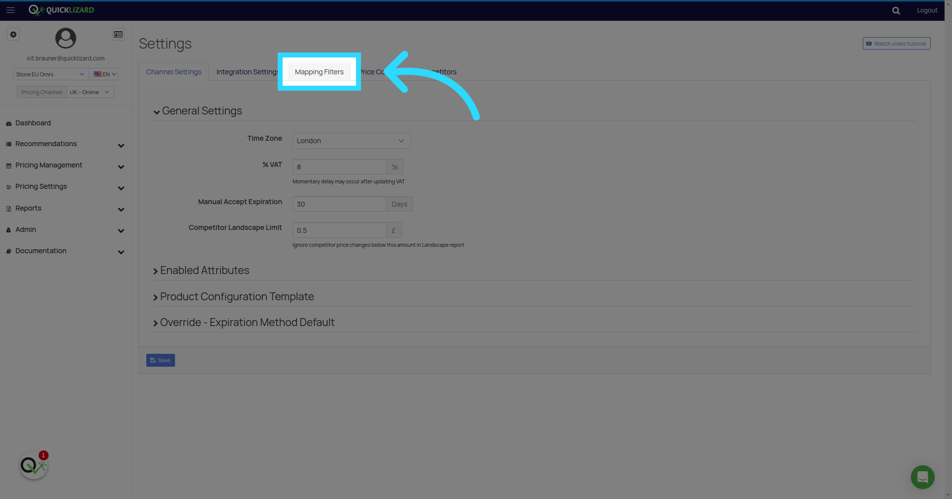
Task: Expand the Recommendations sidebar menu
Action: 65,144
